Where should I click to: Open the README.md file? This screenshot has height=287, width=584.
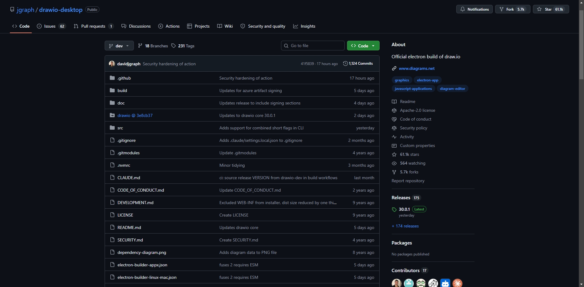point(129,227)
